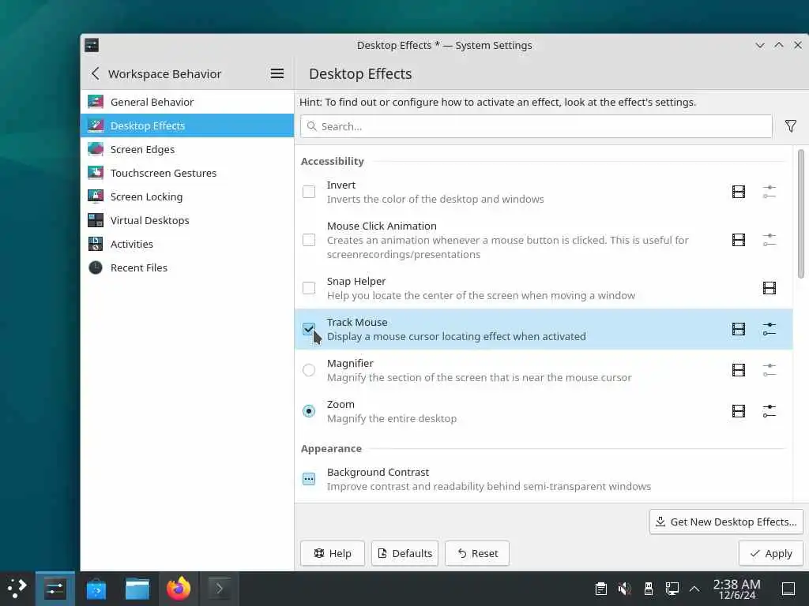Viewport: 809px width, 606px height.
Task: Play the Invert effect demo video
Action: pyautogui.click(x=739, y=192)
